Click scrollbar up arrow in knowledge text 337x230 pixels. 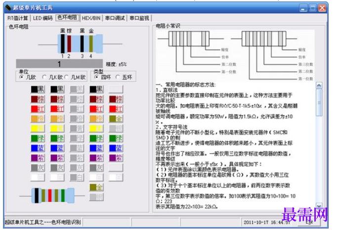pos(319,86)
